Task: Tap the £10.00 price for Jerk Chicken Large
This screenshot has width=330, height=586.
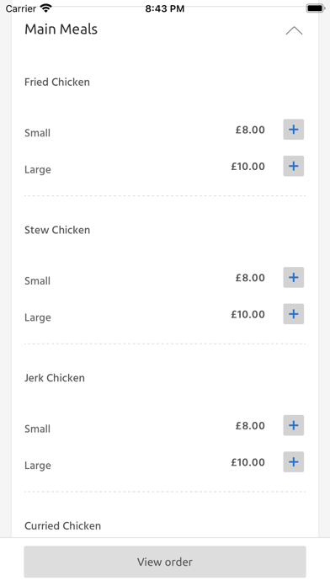Action: (x=247, y=462)
